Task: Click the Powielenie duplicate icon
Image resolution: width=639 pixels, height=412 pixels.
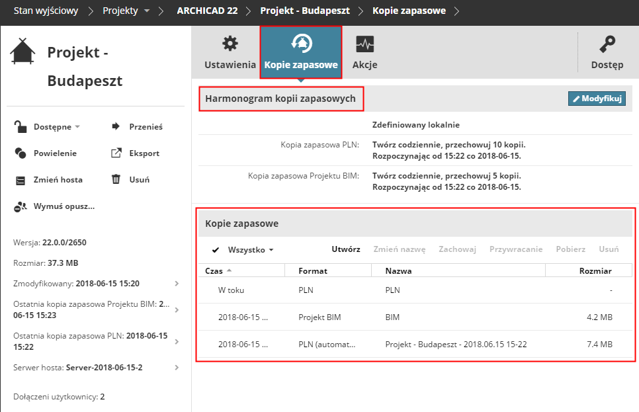Action: click(21, 153)
